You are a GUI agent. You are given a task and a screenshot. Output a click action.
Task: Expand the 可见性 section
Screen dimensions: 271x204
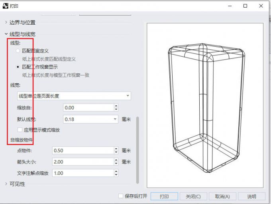pyautogui.click(x=6, y=184)
